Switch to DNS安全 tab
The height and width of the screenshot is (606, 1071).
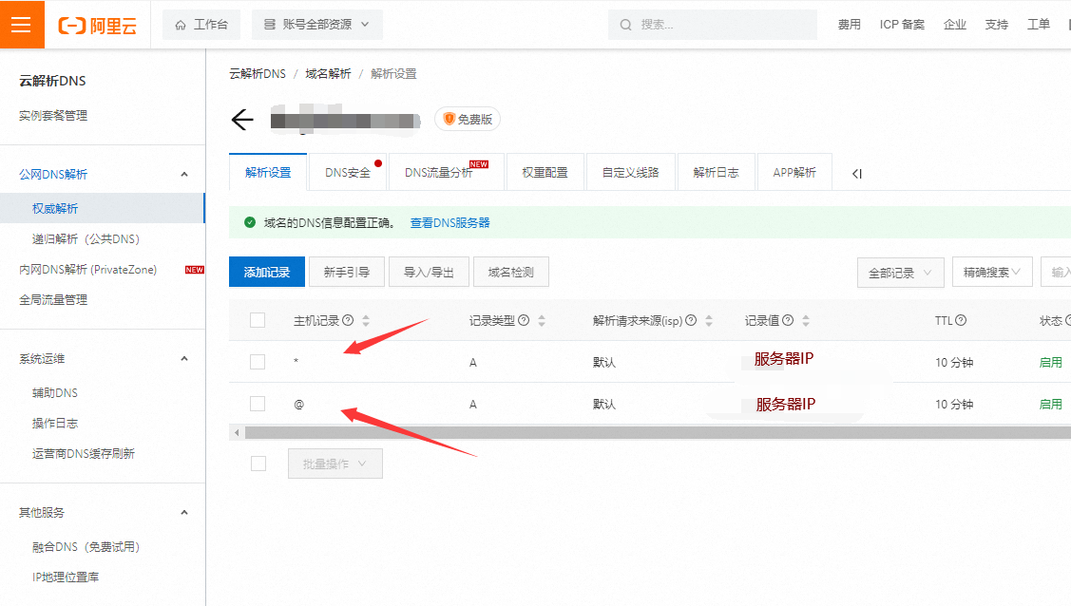(348, 173)
